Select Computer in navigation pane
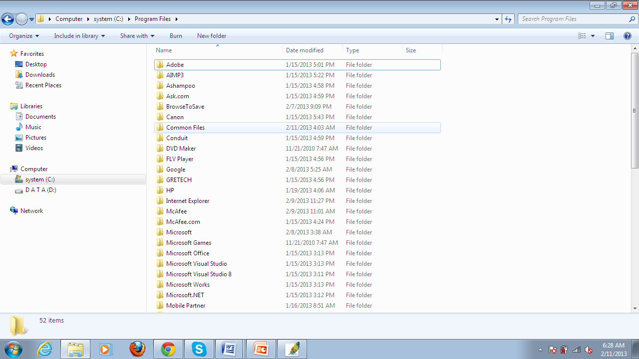Viewport: 639px width, 359px height. tap(34, 169)
